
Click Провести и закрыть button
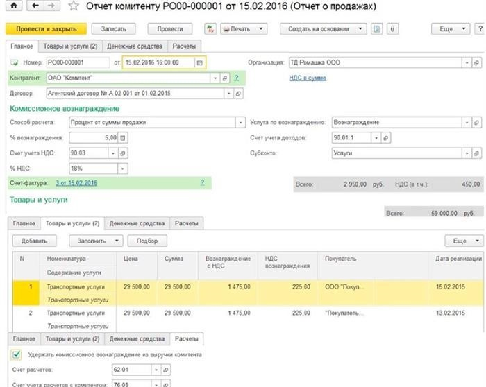pyautogui.click(x=47, y=29)
